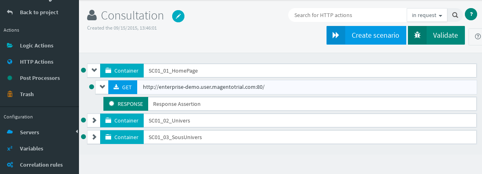Click the Servers cloud icon

[10, 132]
